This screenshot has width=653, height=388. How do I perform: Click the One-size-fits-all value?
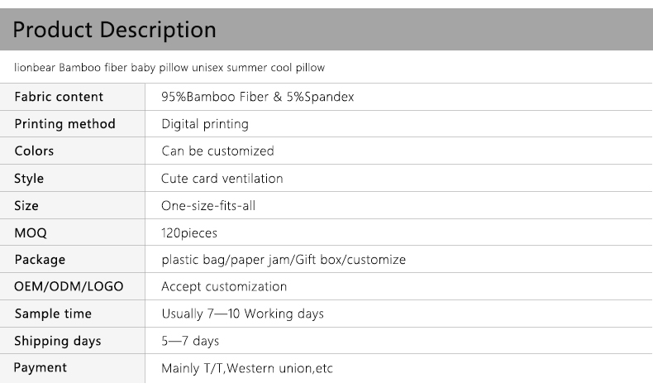coord(207,206)
